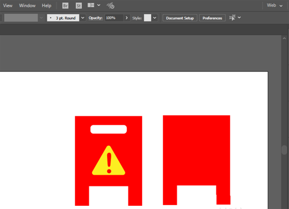This screenshot has width=289, height=209.
Task: Expand the arrange documents dropdown arrow
Action: pyautogui.click(x=98, y=6)
